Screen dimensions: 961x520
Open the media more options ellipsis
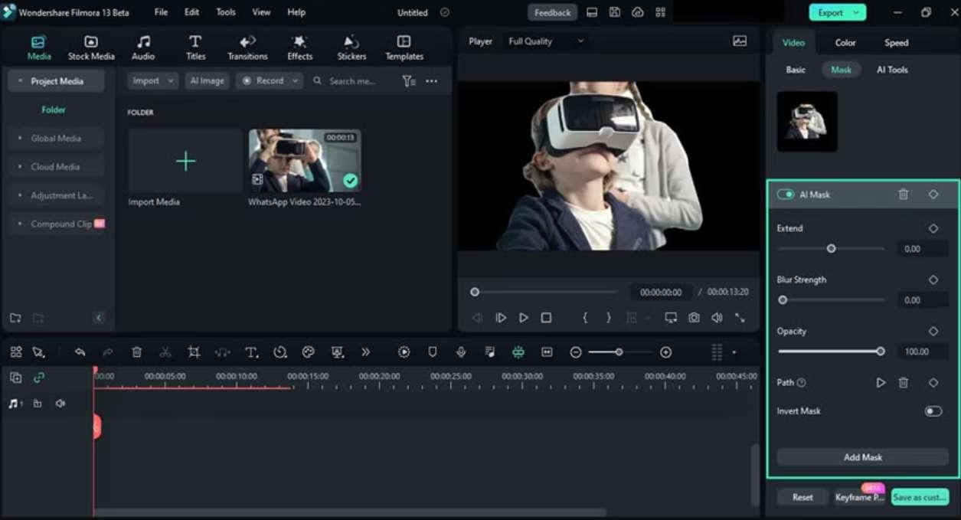click(x=432, y=80)
